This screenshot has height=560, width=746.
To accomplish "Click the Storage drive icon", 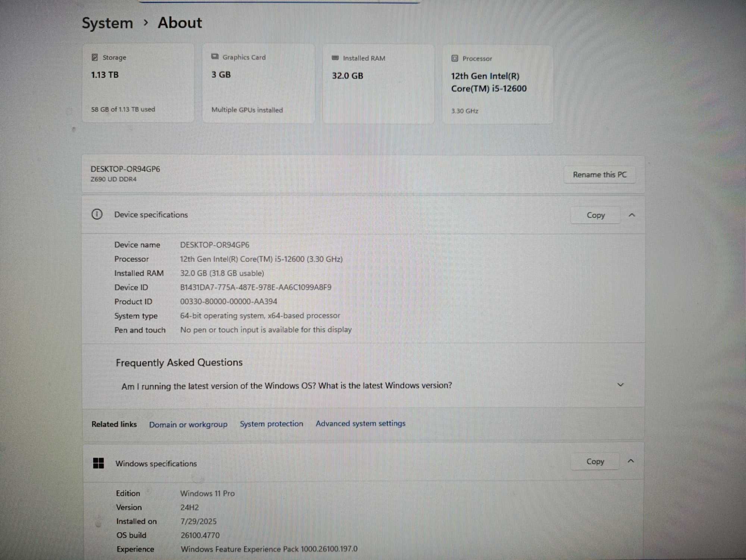I will [95, 57].
